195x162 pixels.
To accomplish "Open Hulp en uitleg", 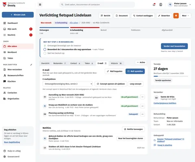I will [x=18, y=151].
